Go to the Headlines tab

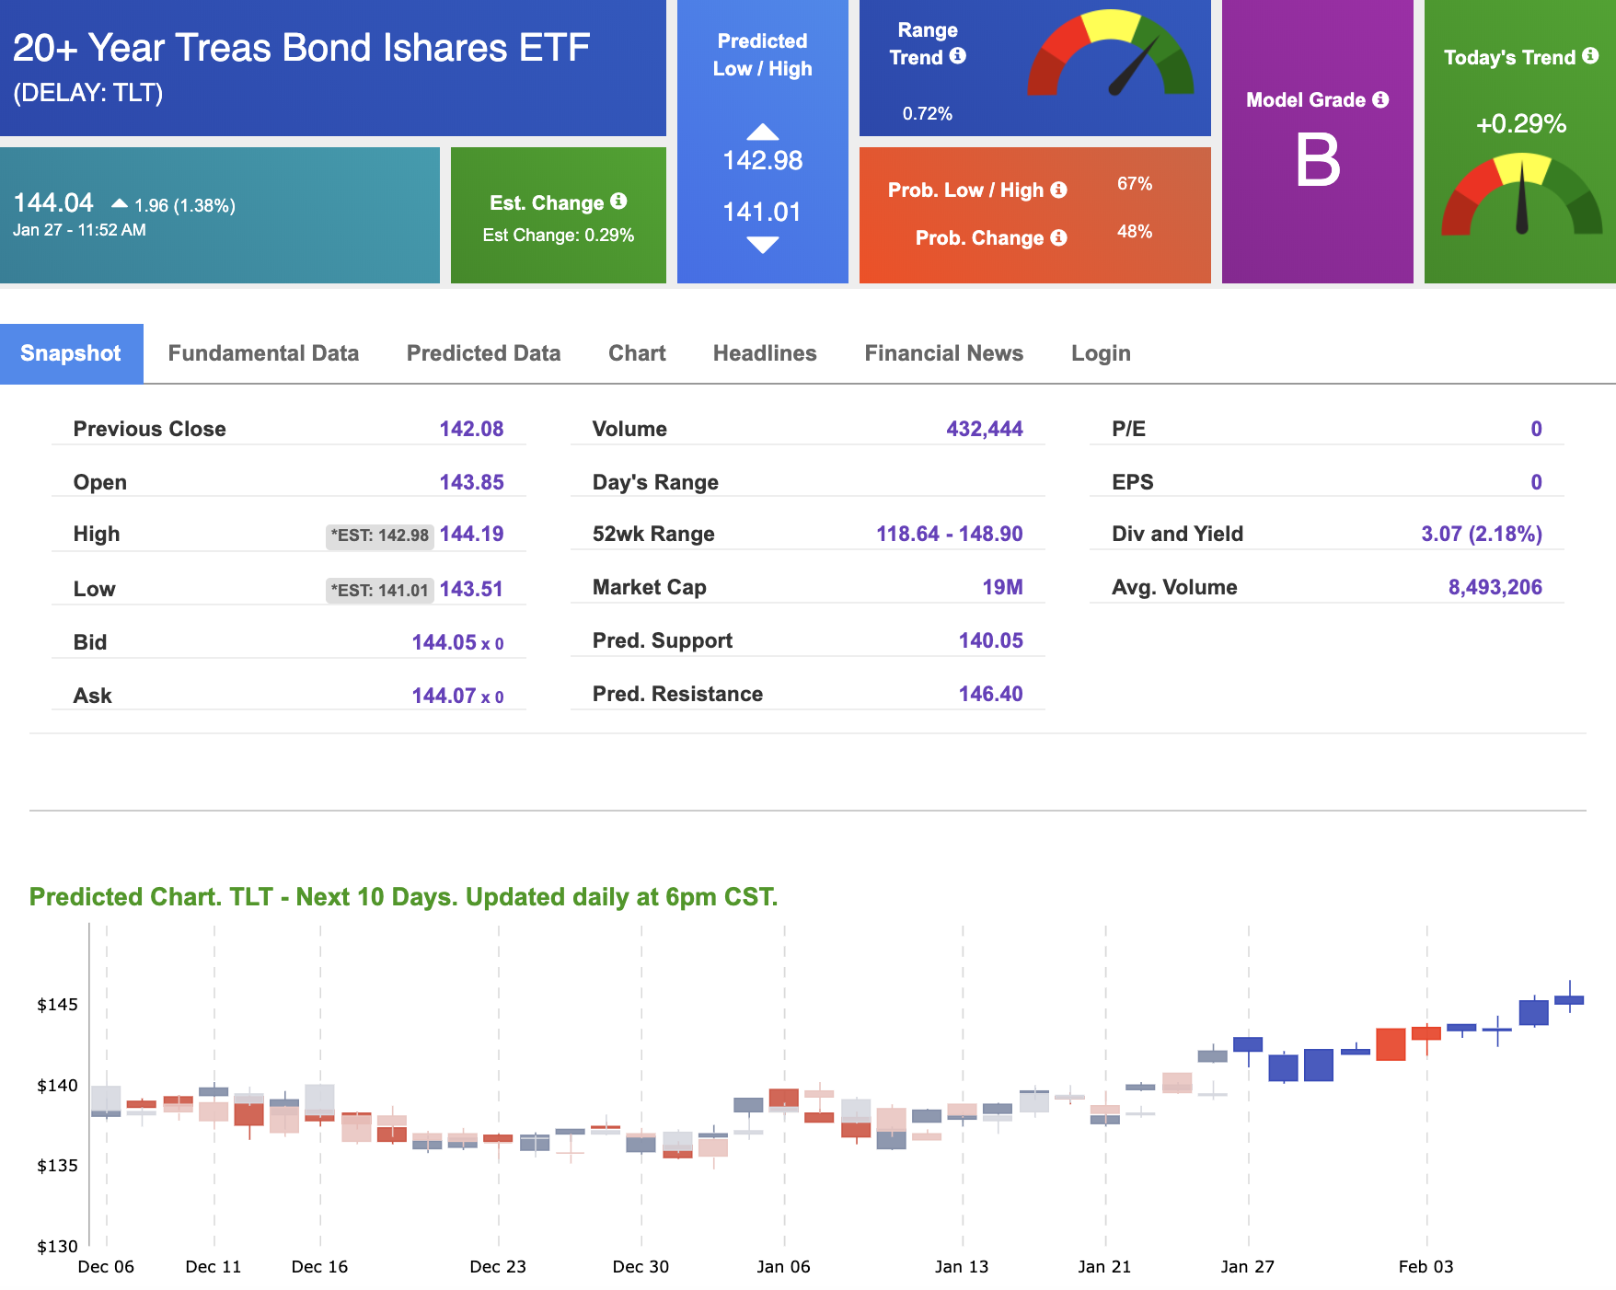pos(765,353)
